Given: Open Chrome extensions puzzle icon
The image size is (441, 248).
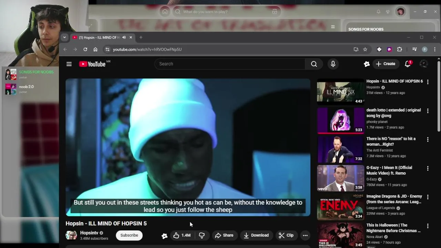Looking at the screenshot, I should (400, 49).
